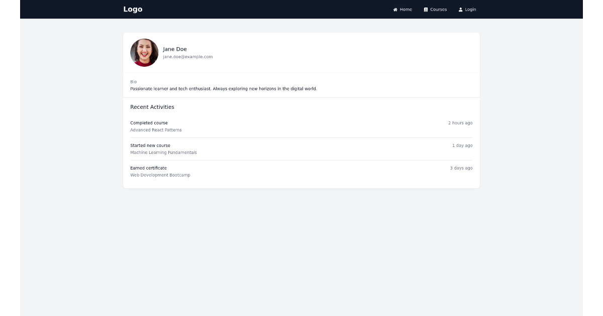Open the Logo branding in the navbar
603x316 pixels.
point(133,9)
